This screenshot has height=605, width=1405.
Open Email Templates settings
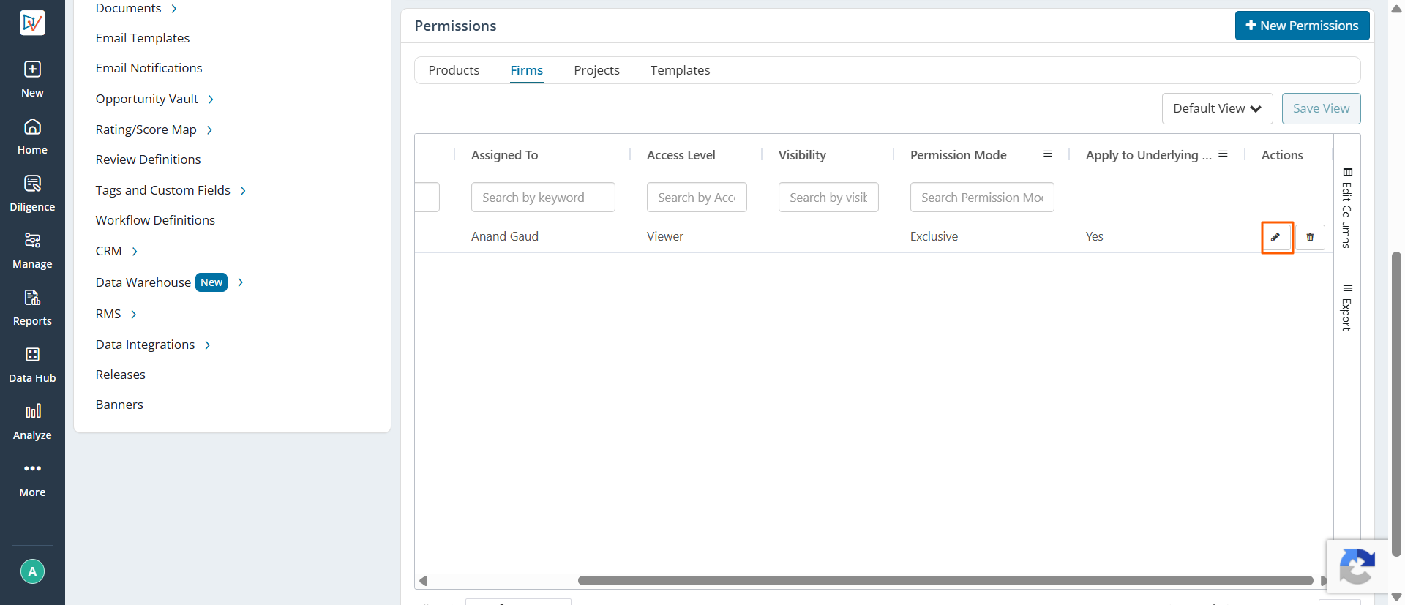pos(143,38)
